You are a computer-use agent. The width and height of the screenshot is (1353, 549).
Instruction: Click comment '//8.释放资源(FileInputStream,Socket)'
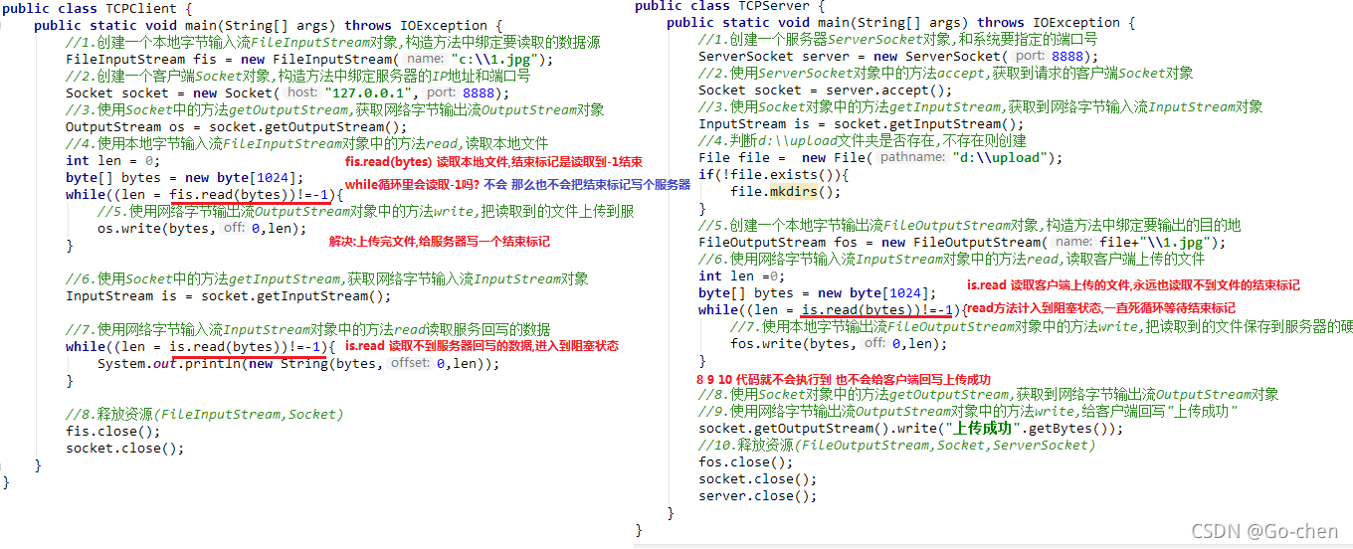point(204,414)
